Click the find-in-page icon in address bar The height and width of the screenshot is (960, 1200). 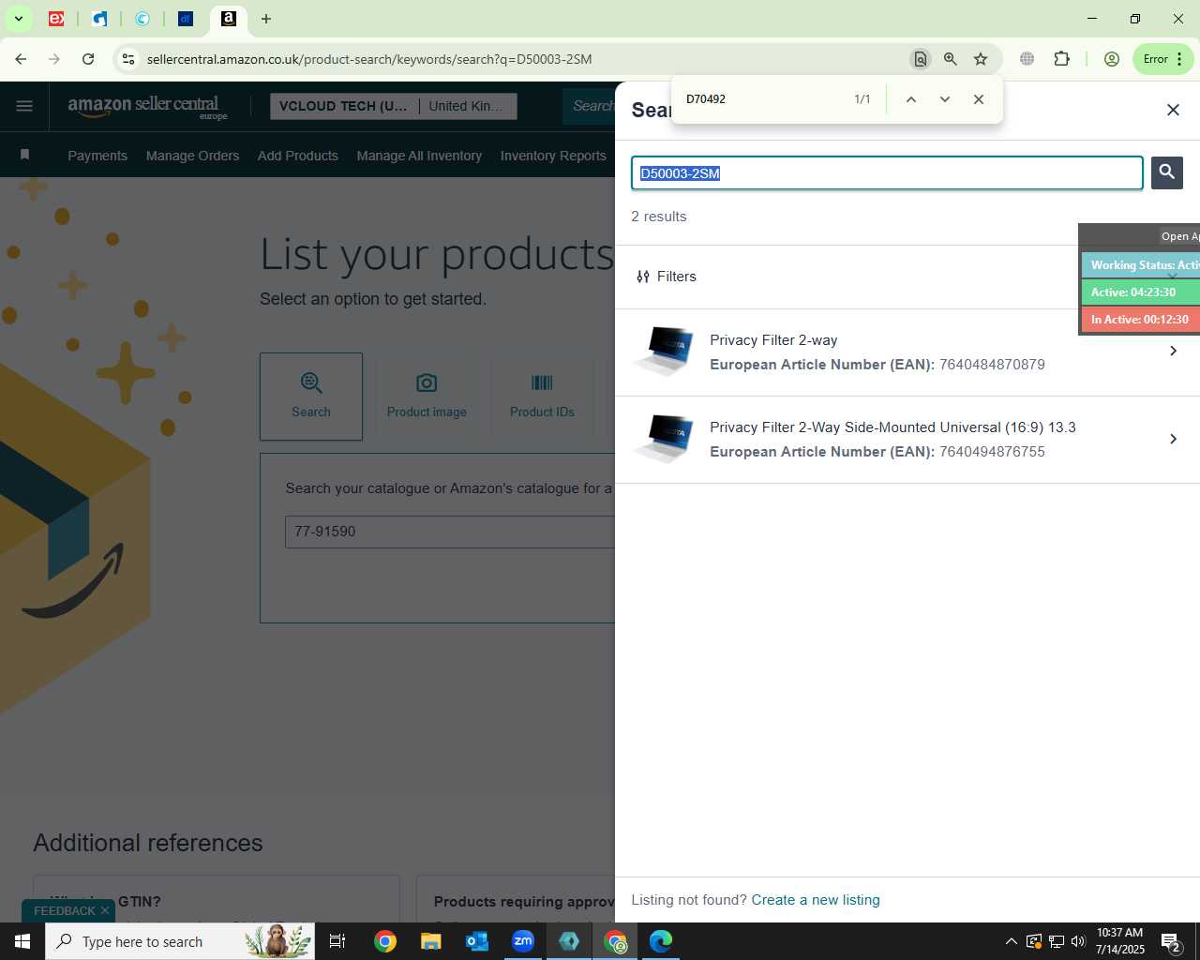(920, 59)
